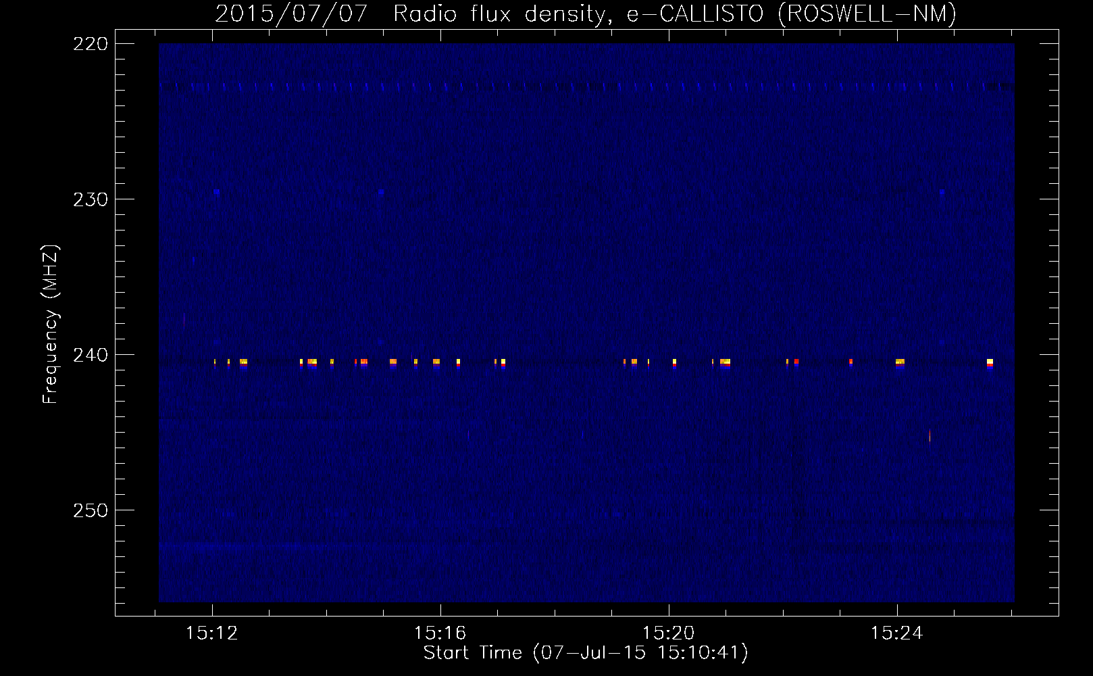
Task: Click the 15:24 time axis label
Action: pos(897,633)
